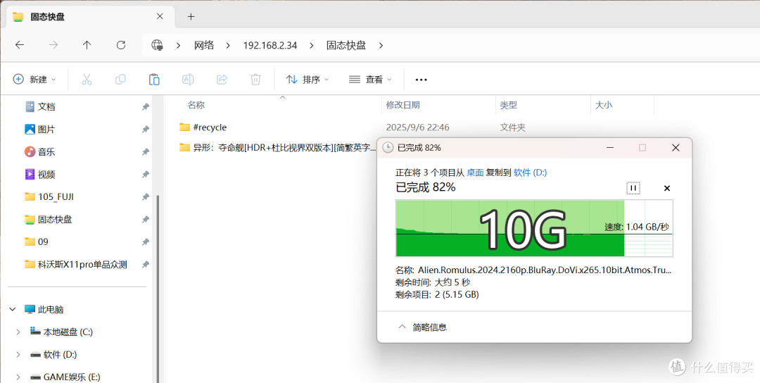Unpin 文档 from quick access
The width and height of the screenshot is (760, 383).
coord(145,106)
